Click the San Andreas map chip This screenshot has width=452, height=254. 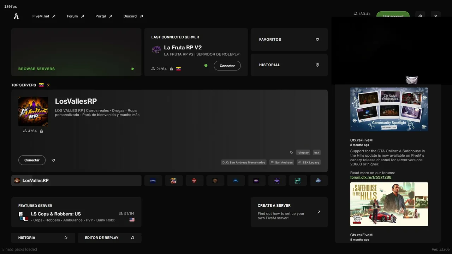[x=281, y=162]
